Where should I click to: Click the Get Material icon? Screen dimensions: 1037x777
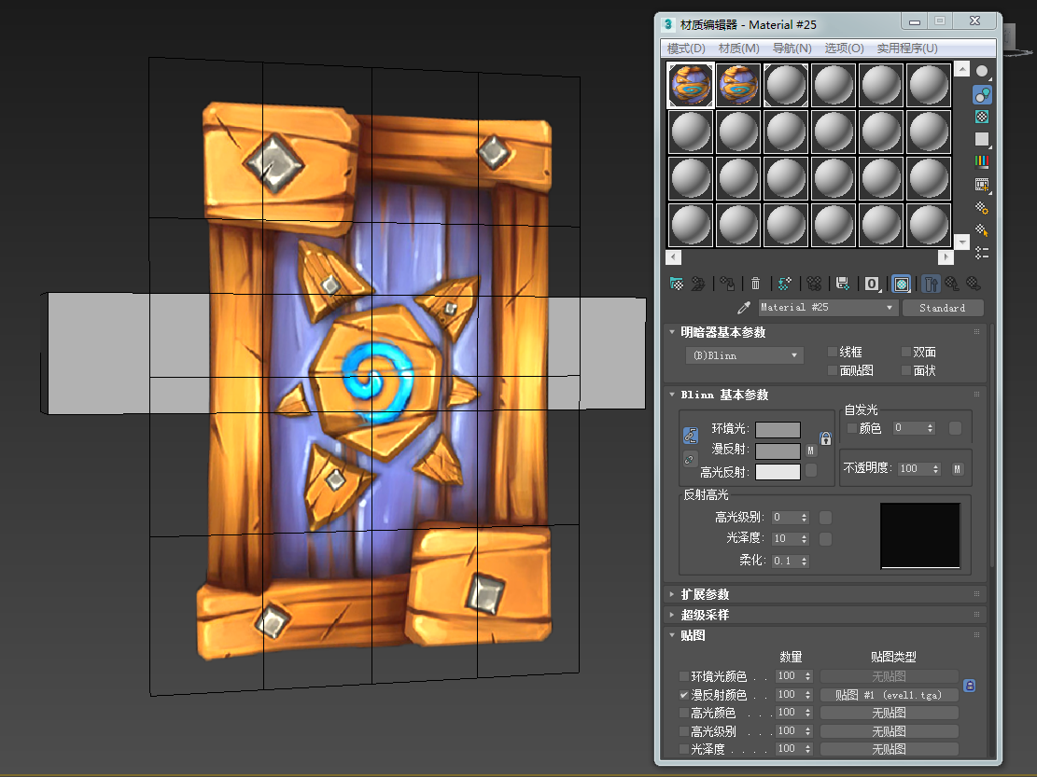[676, 284]
